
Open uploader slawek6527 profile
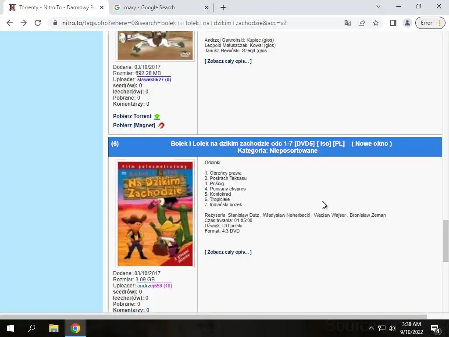tap(154, 79)
